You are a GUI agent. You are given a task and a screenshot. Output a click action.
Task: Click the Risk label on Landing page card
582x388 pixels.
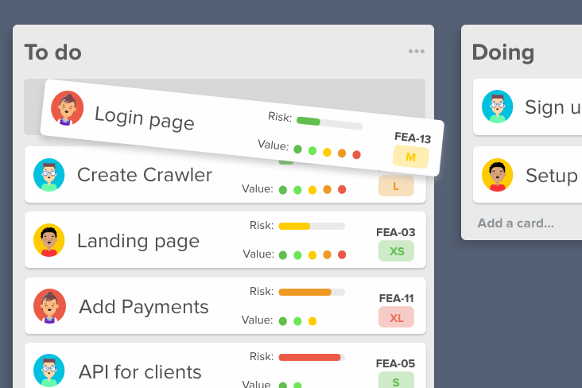(262, 225)
